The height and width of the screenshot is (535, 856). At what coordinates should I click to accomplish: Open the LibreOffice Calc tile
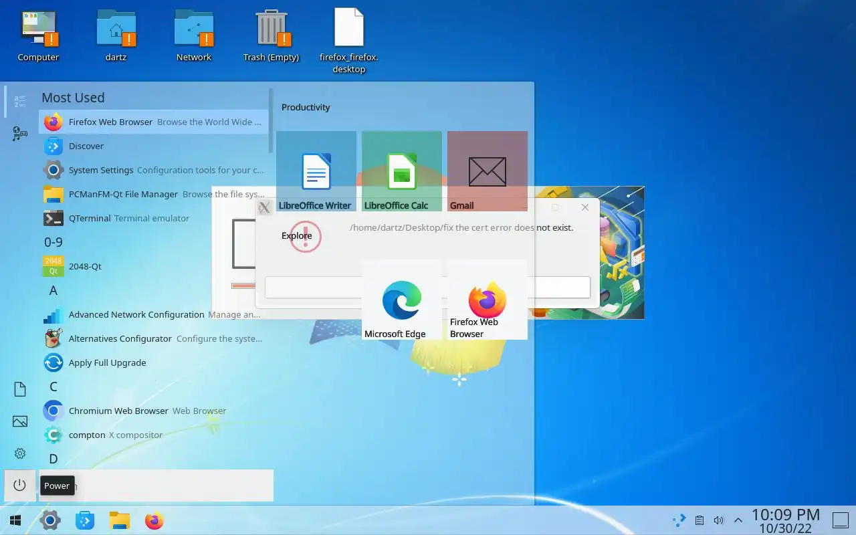tap(402, 171)
